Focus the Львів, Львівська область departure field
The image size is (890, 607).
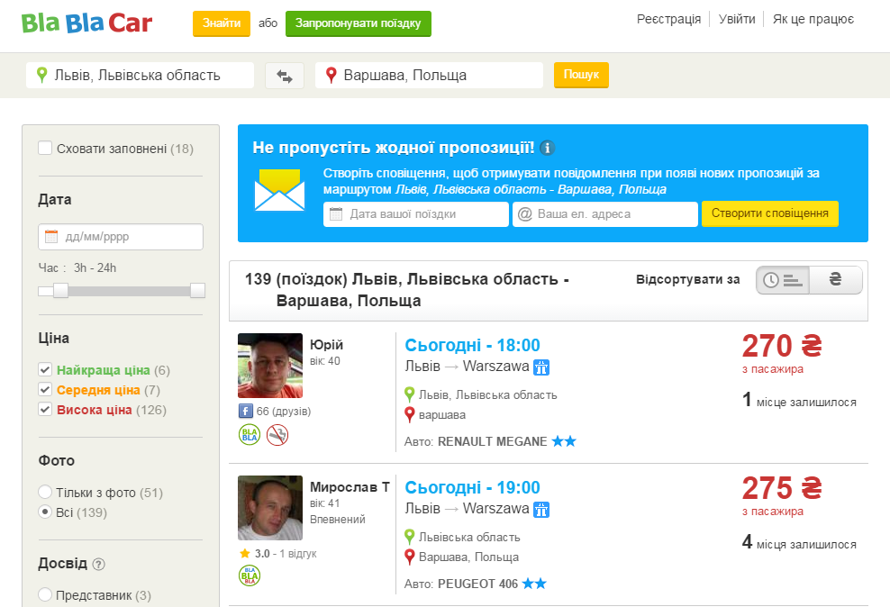coord(140,75)
